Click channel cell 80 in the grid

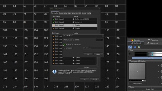coord(120,16)
